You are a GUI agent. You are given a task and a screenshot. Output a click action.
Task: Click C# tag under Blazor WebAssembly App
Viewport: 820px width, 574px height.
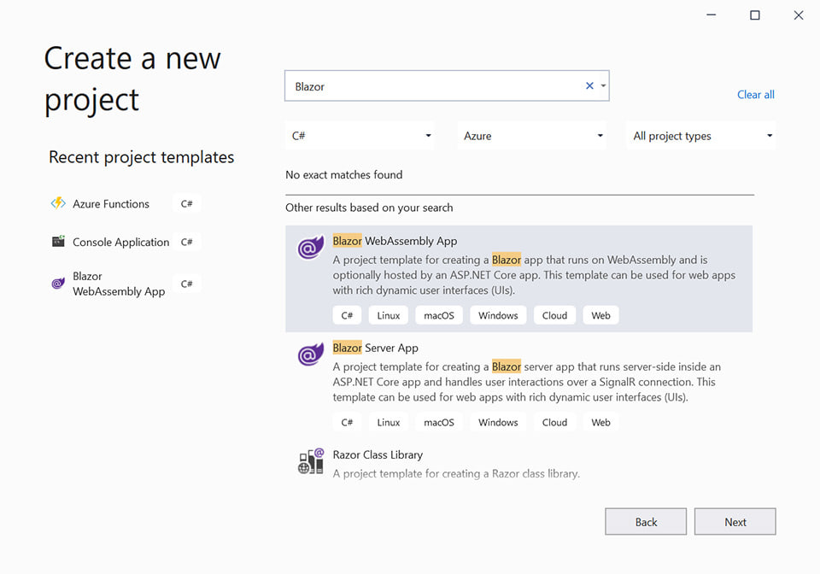[347, 315]
